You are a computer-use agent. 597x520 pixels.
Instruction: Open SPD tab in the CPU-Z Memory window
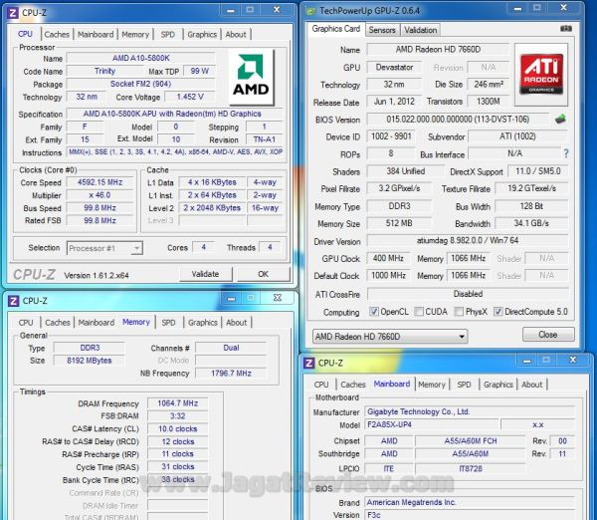point(168,323)
